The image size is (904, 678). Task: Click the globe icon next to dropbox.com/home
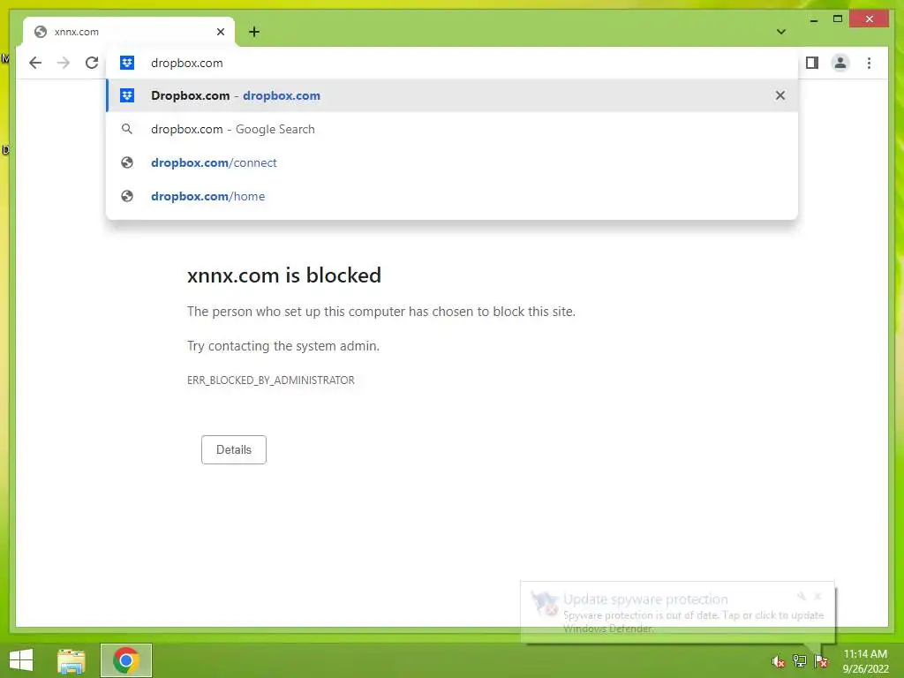[127, 196]
